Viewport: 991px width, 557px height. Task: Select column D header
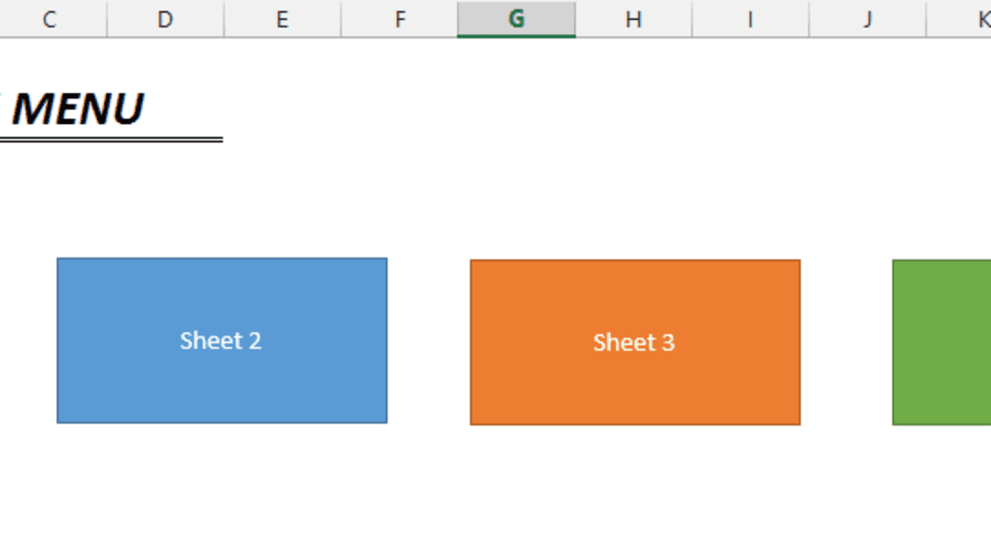click(x=165, y=18)
